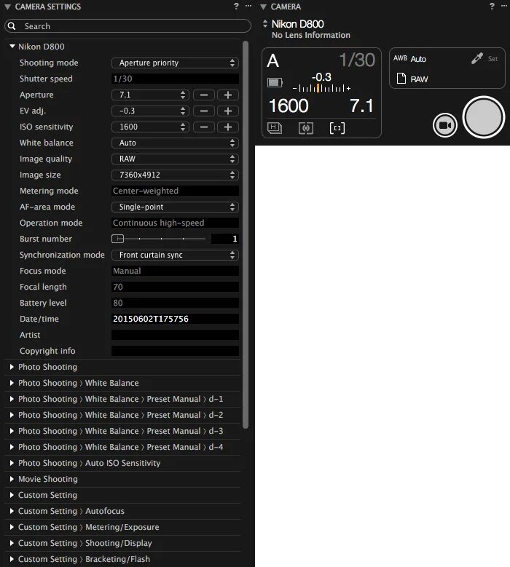Click AWB Auto white balance in Camera panel

pos(409,58)
